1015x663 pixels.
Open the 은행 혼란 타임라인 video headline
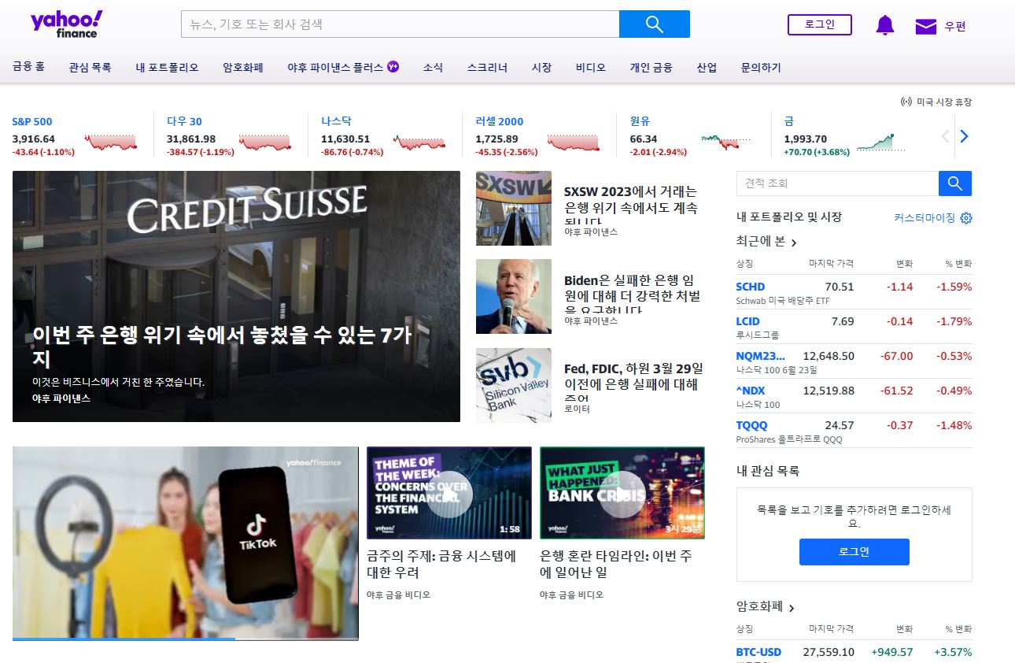click(616, 565)
